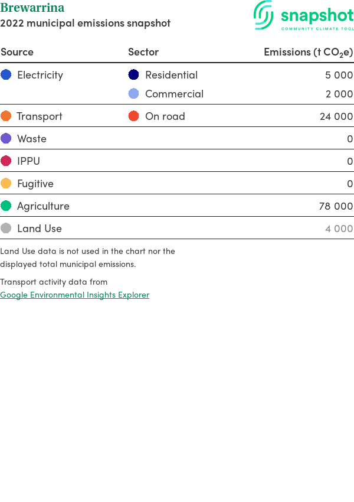The image size is (354, 502).
Task: Click the green Agriculture dot
Action: (x=6, y=206)
